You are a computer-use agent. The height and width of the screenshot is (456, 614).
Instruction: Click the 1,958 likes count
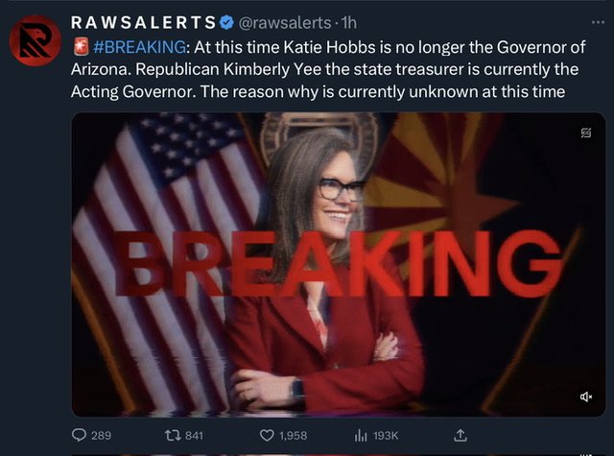[x=294, y=436]
